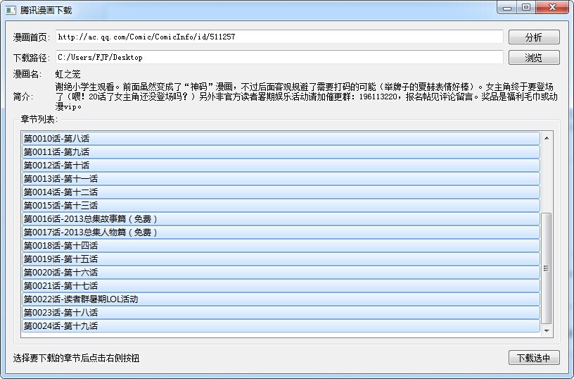Select chapter 第0024话-第十九话
Image resolution: width=574 pixels, height=379 pixels.
pyautogui.click(x=281, y=326)
